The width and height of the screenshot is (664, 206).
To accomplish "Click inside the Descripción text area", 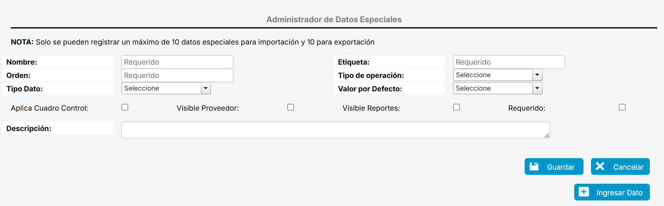I will click(335, 130).
